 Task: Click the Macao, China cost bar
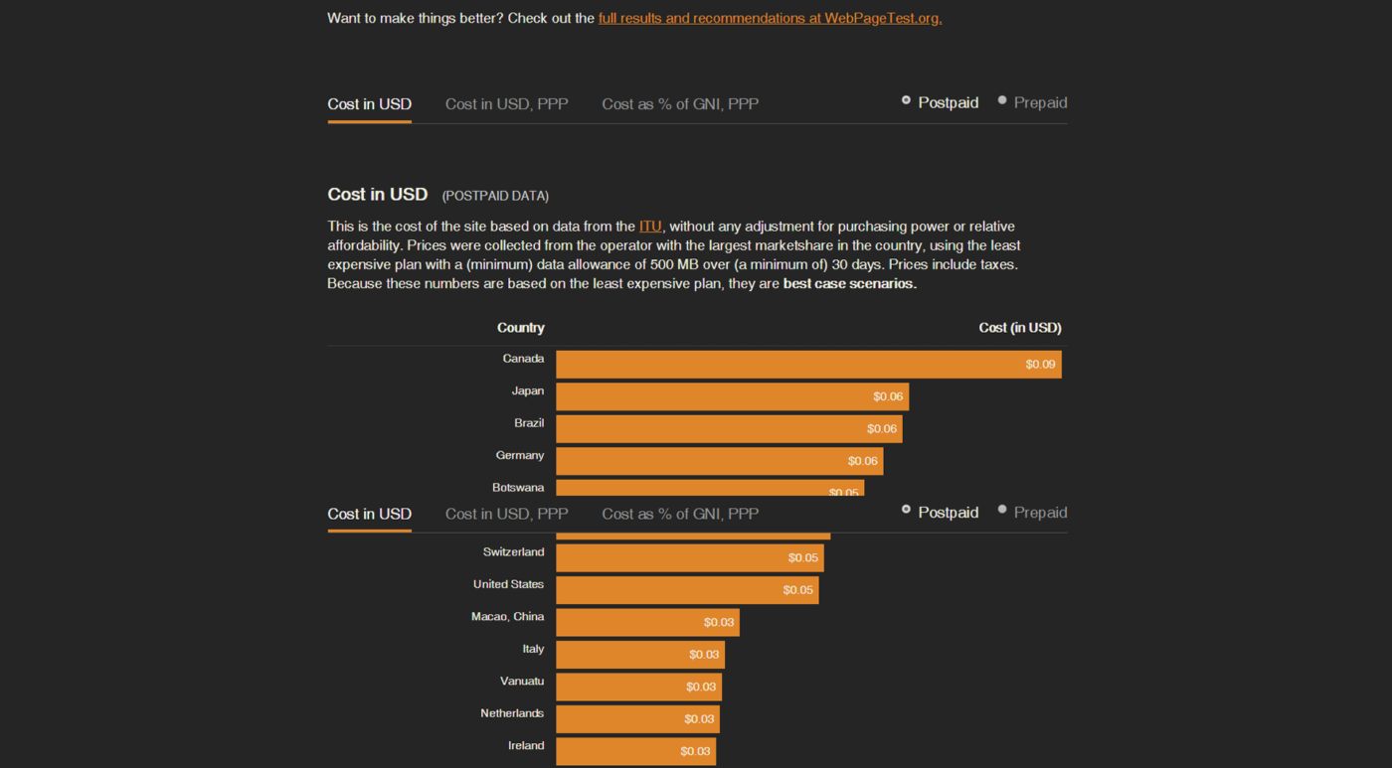point(647,623)
